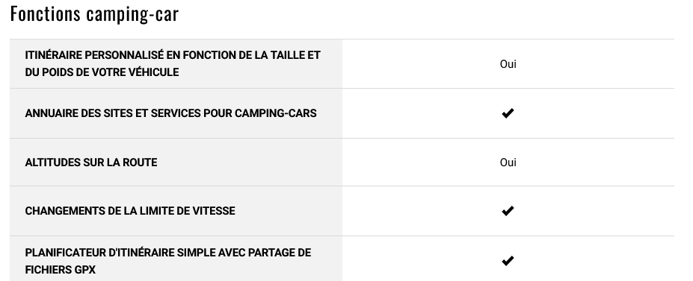Screen dimensions: 693x281
Task: Click 'Oui' beside 'Altitudes sur la route'
Action: (508, 162)
